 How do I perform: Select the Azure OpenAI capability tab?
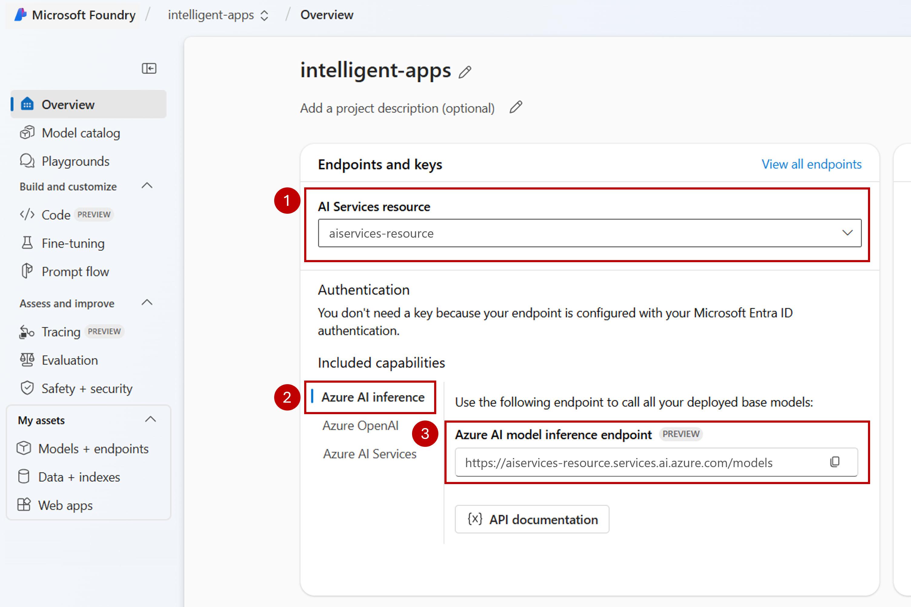[360, 425]
